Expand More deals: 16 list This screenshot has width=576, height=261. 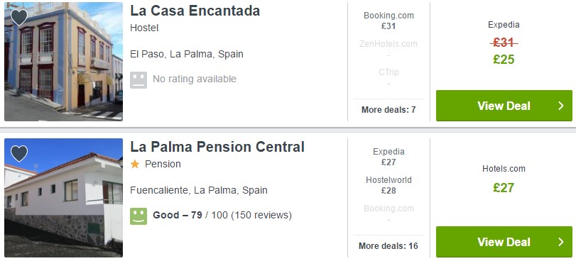pos(388,246)
